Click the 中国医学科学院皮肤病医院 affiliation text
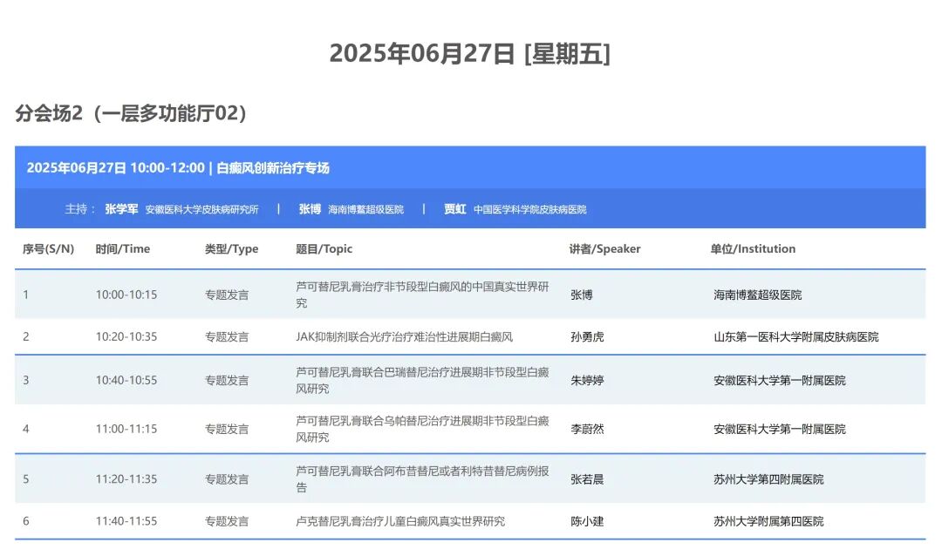 530,209
